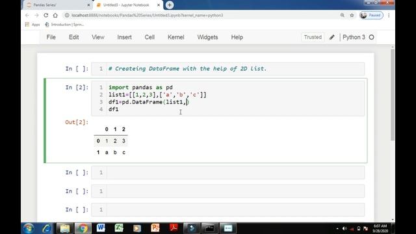Image resolution: width=416 pixels, height=234 pixels.
Task: Open the Widgets menu
Action: pos(207,37)
